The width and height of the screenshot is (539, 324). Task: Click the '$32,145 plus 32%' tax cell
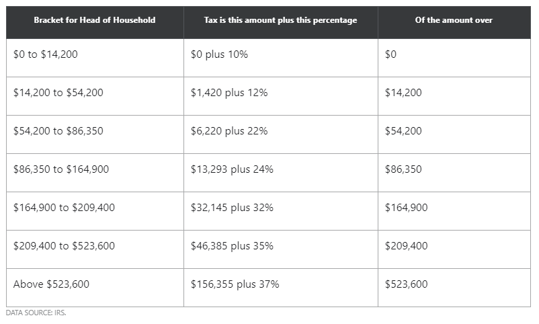pyautogui.click(x=281, y=211)
